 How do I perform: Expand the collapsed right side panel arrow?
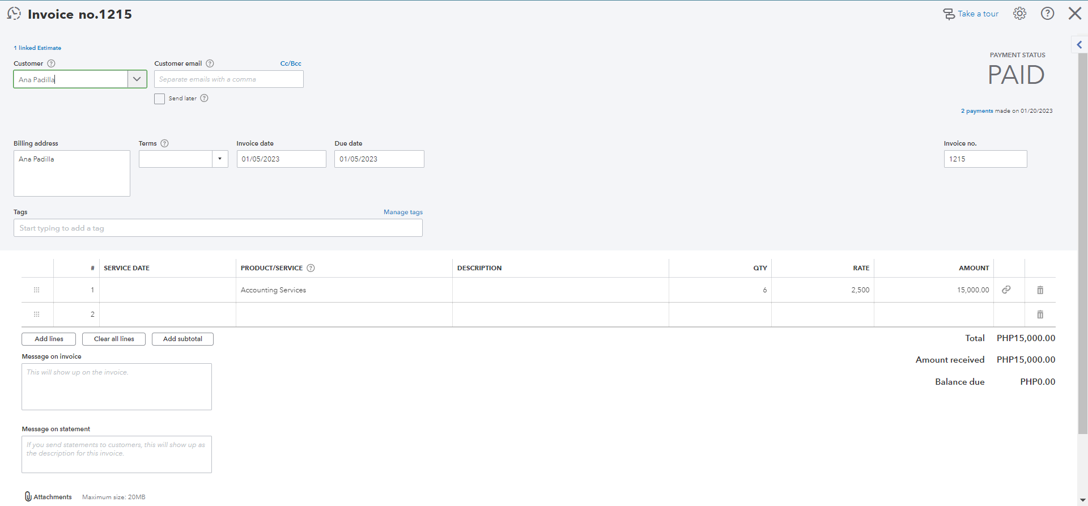point(1079,45)
